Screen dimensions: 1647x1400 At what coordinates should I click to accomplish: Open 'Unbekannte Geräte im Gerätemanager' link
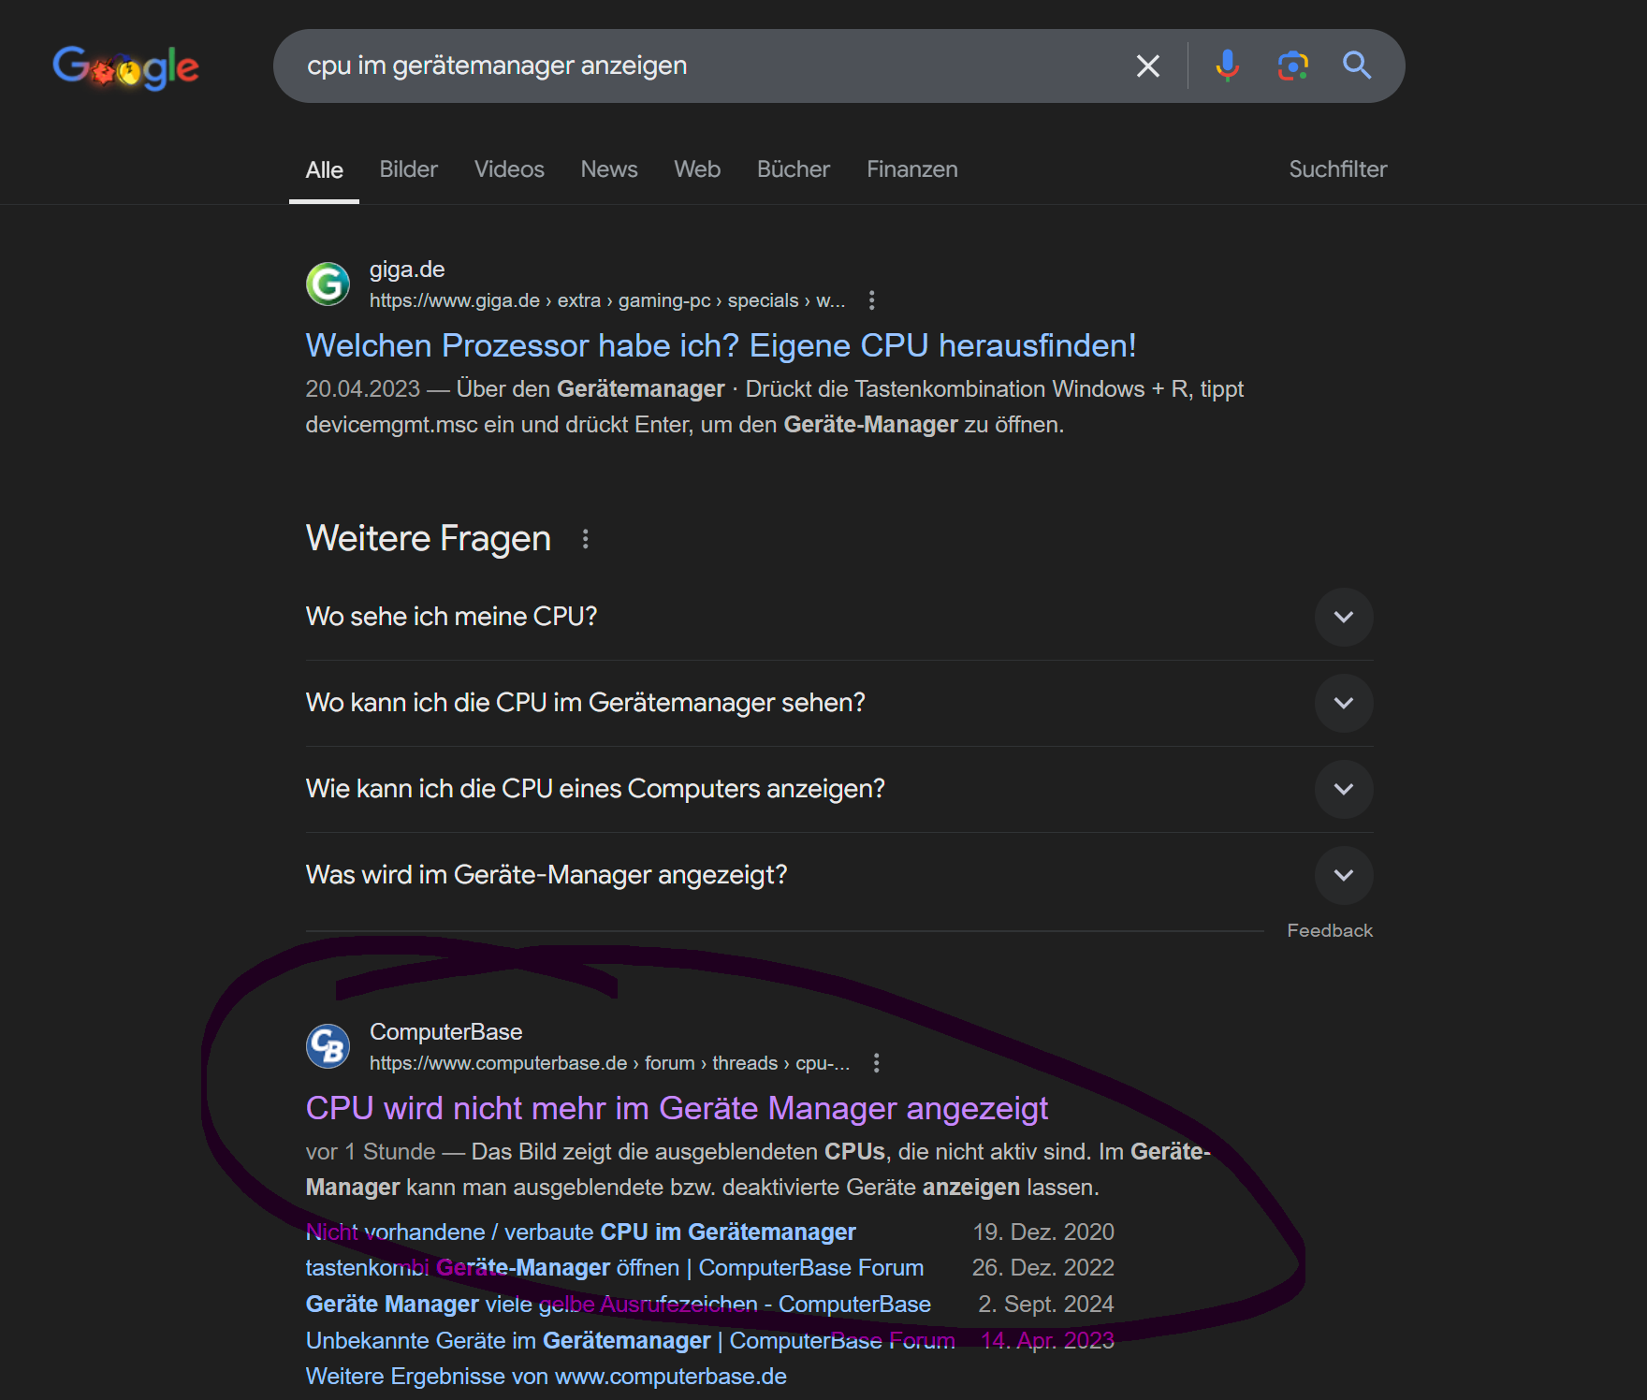[x=631, y=1341]
